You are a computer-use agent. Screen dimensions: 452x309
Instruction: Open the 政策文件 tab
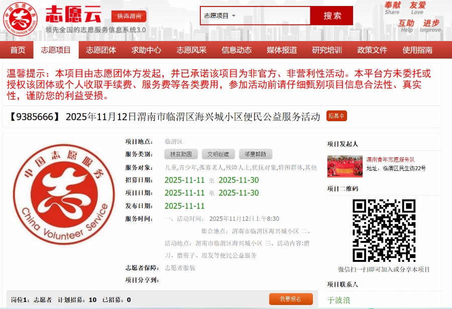(372, 50)
